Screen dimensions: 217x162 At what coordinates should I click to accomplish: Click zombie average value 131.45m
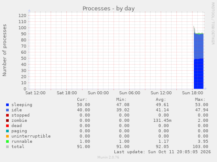click(x=162, y=121)
